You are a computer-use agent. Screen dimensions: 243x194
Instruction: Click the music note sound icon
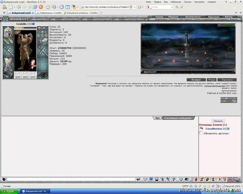click(174, 179)
